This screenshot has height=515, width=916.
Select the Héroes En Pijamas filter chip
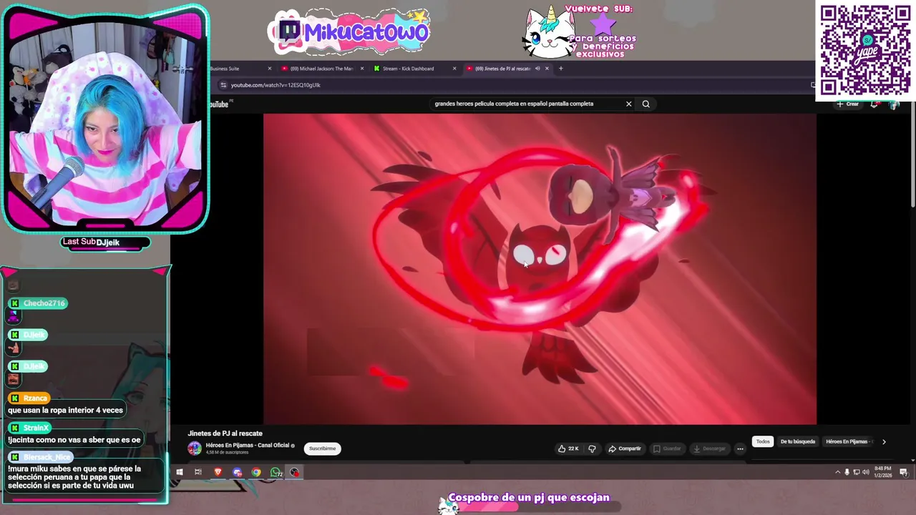coord(849,441)
